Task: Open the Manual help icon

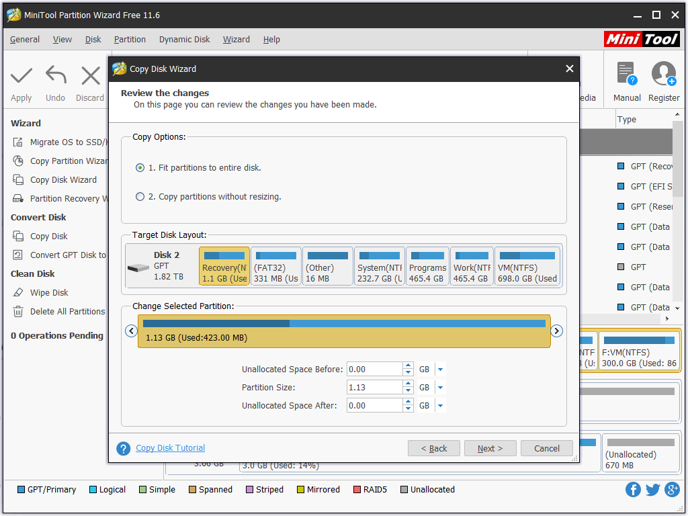Action: coord(627,73)
